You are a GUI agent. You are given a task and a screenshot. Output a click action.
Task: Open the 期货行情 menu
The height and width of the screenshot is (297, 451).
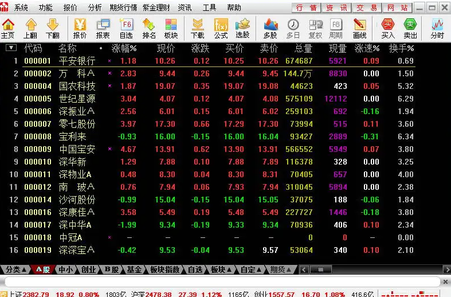click(x=123, y=7)
